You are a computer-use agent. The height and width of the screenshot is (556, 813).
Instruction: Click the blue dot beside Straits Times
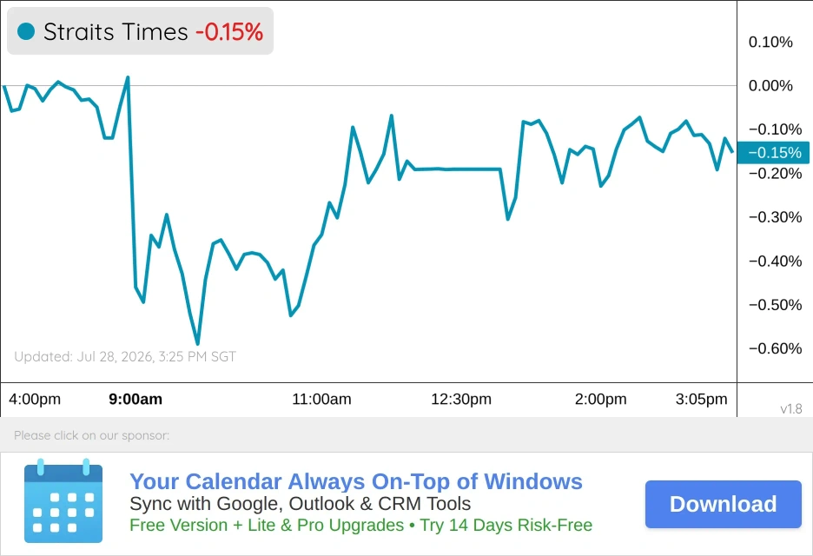coord(26,31)
